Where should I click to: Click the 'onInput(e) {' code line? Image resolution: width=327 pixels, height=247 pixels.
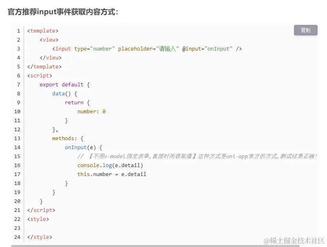[x=84, y=148]
